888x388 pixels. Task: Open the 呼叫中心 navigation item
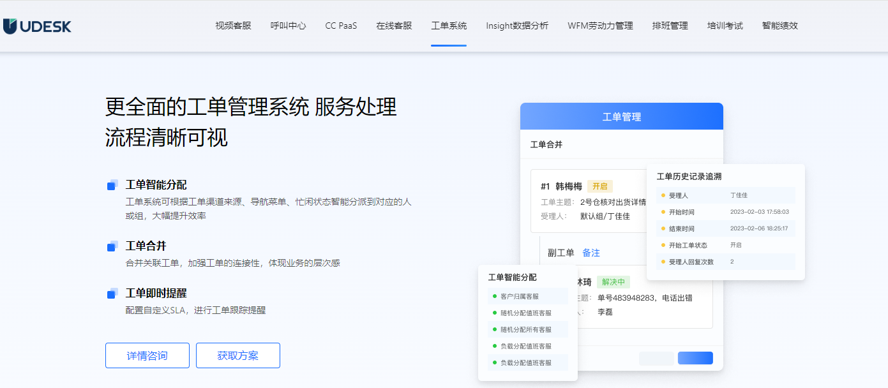tap(288, 26)
